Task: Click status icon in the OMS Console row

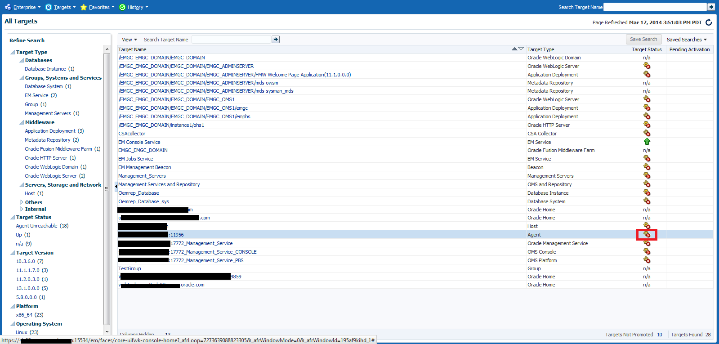Action: click(x=647, y=251)
